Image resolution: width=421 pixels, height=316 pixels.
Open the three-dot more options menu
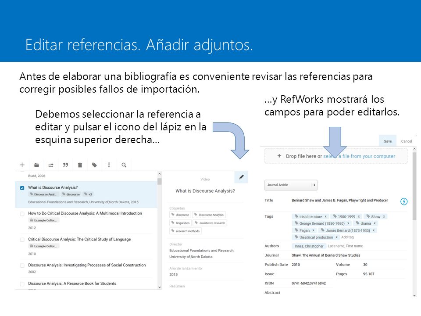click(x=109, y=165)
